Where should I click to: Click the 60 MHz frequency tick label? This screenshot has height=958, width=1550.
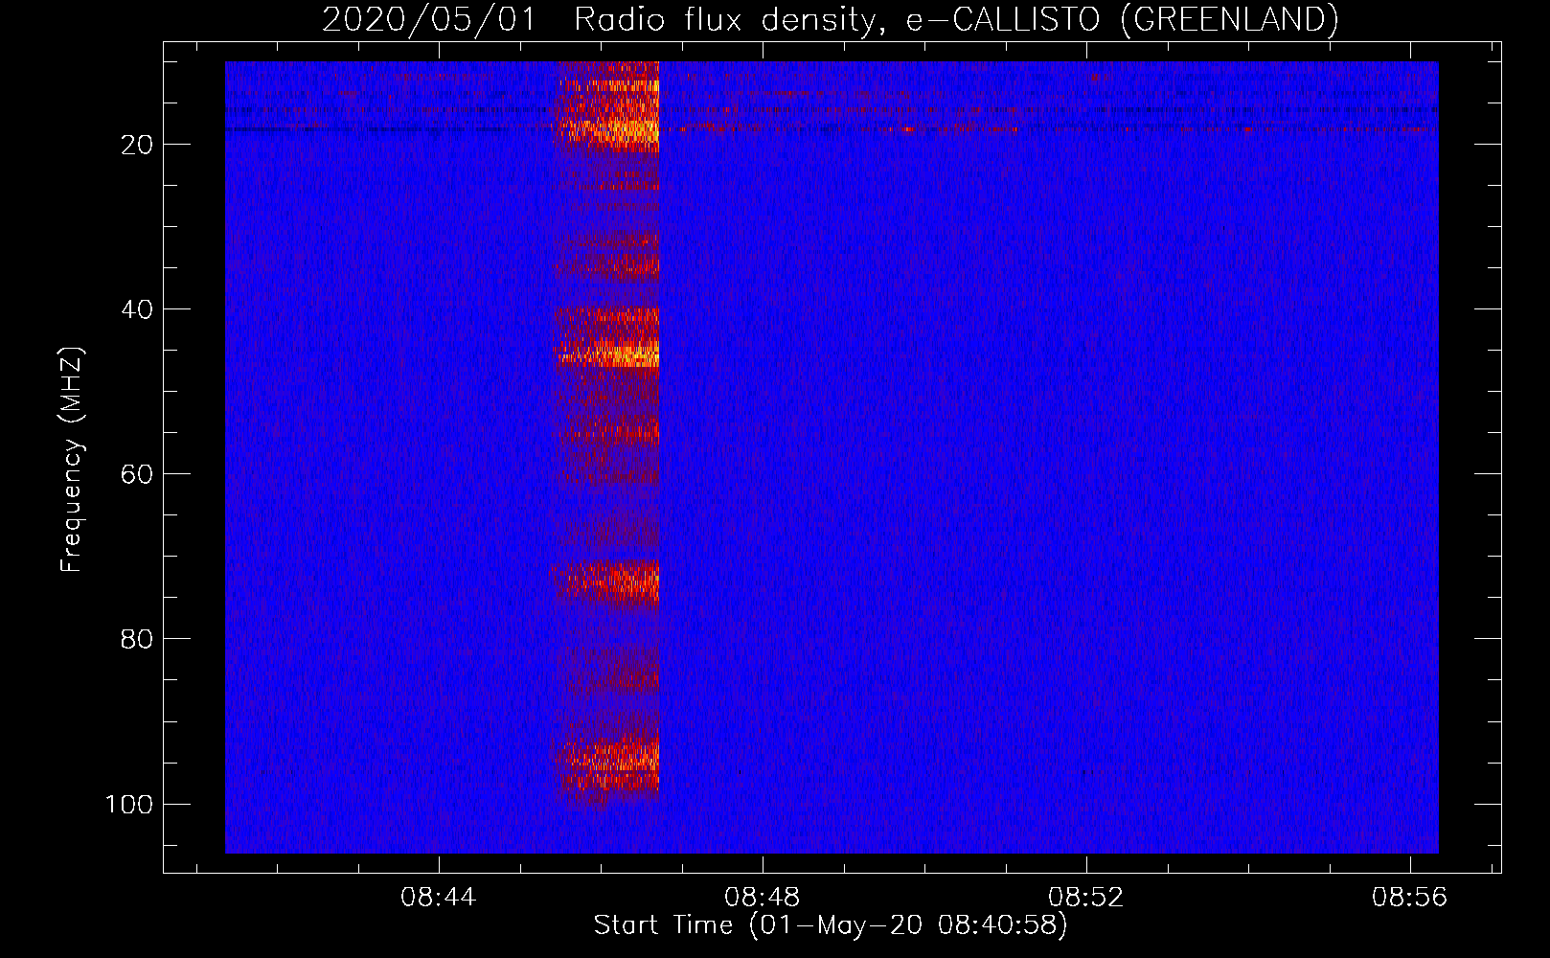[137, 474]
